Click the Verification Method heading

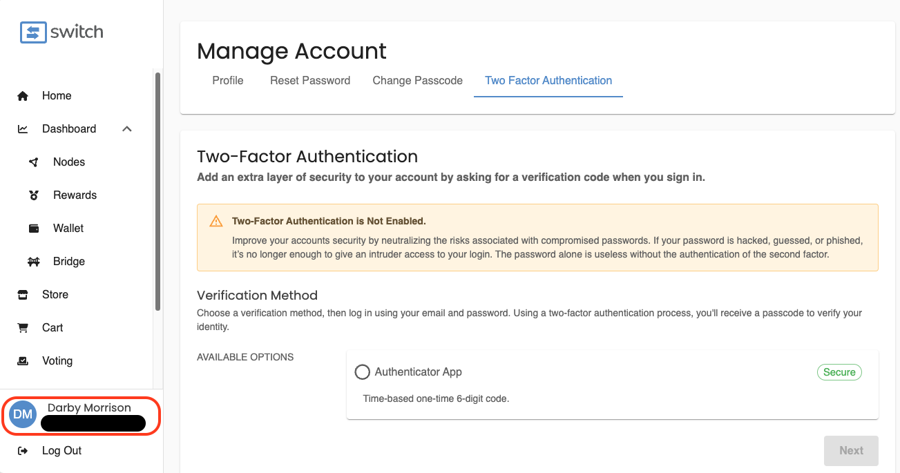click(x=257, y=296)
